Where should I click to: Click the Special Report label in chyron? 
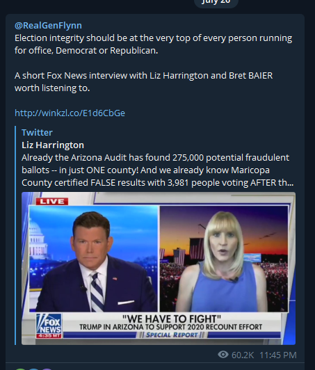(172, 335)
